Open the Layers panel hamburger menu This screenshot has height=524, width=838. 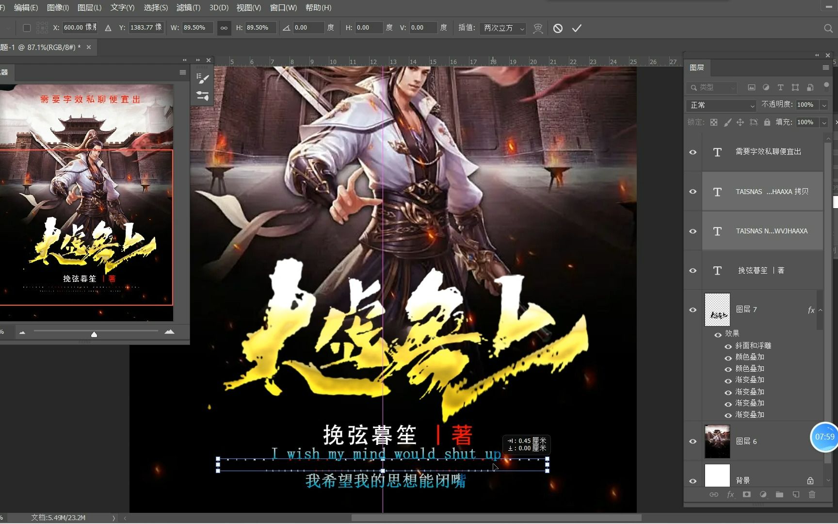point(826,67)
